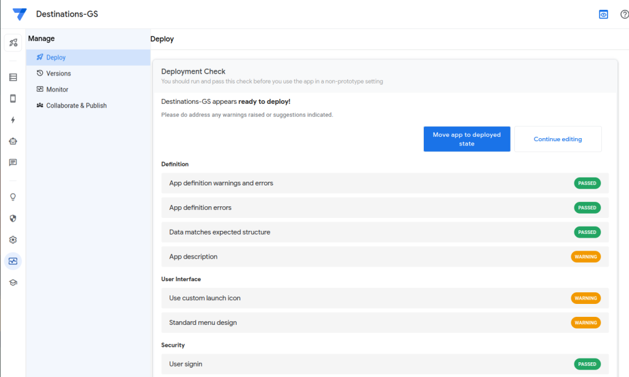Click the preview eye icon at top right
The height and width of the screenshot is (377, 629).
click(x=603, y=15)
